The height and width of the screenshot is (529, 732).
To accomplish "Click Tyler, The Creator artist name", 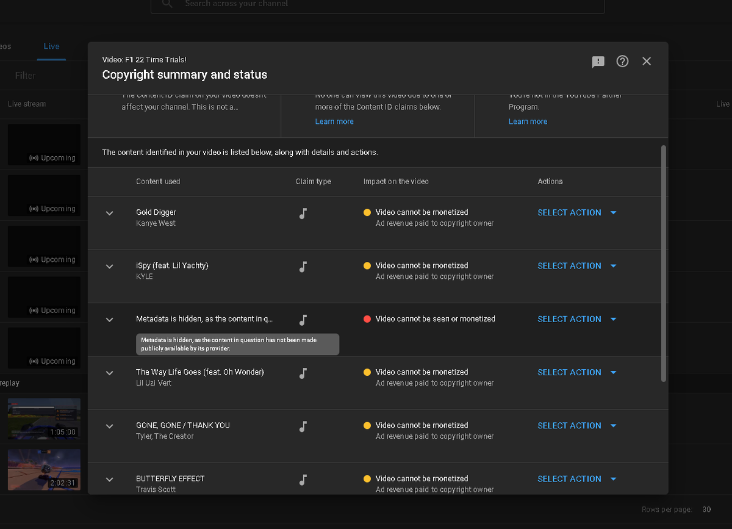I will (165, 436).
